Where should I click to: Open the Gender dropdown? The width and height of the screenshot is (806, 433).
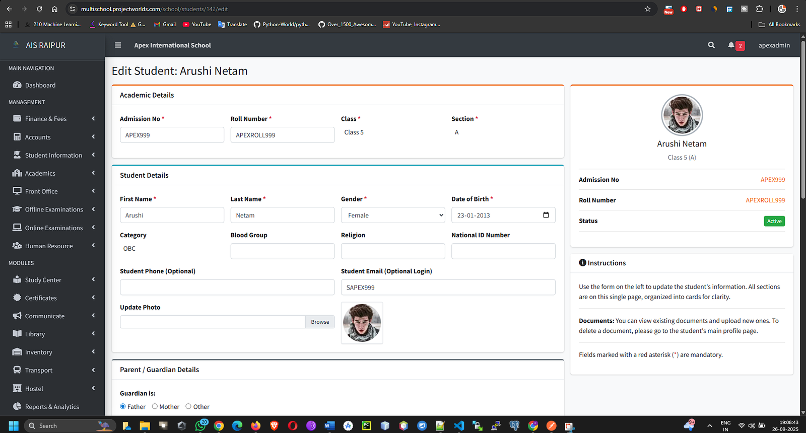pos(393,215)
